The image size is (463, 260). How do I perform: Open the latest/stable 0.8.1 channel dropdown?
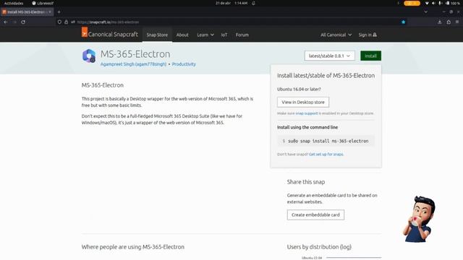click(330, 56)
